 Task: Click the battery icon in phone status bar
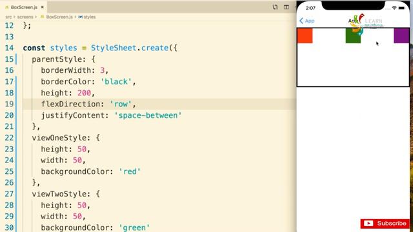401,8
